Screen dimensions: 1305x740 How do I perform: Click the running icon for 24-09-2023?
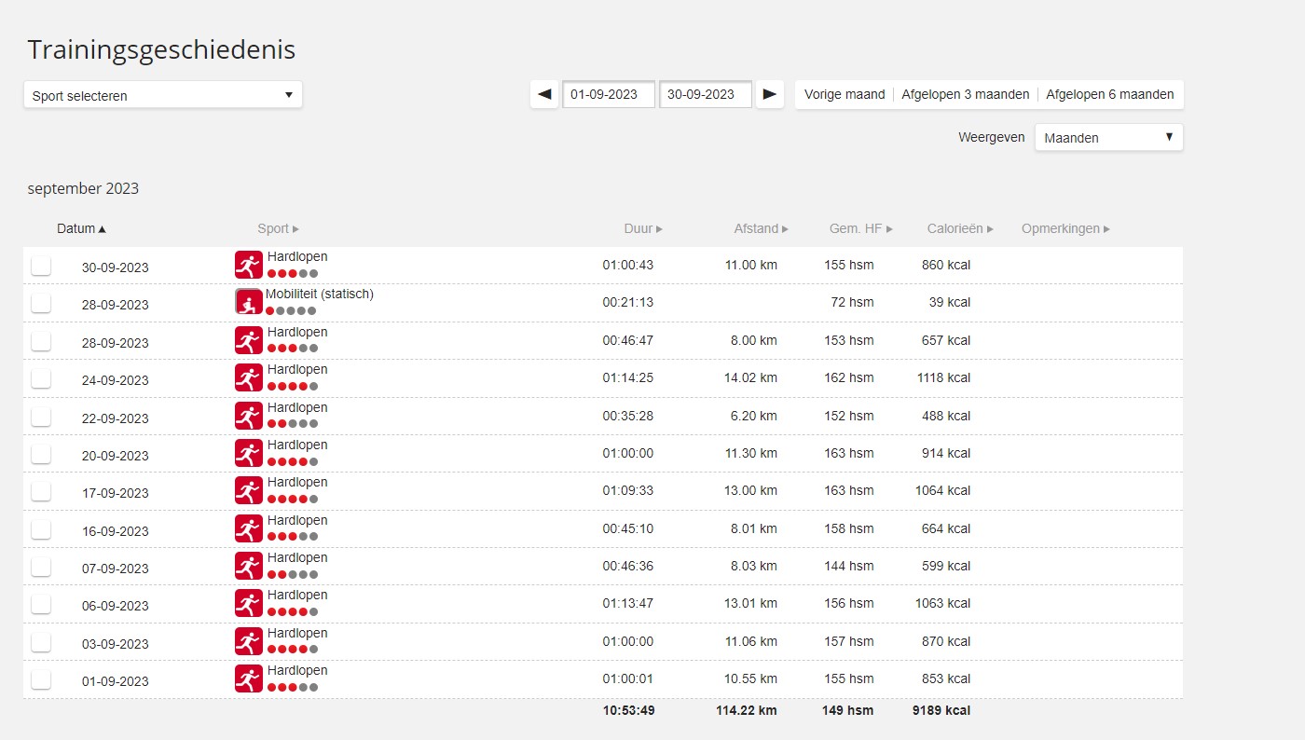click(248, 377)
